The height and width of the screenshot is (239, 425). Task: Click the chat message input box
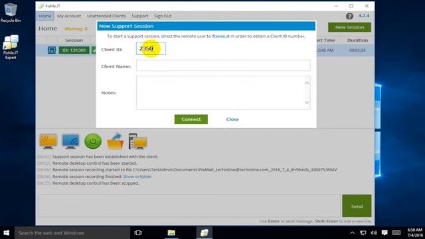[189, 206]
